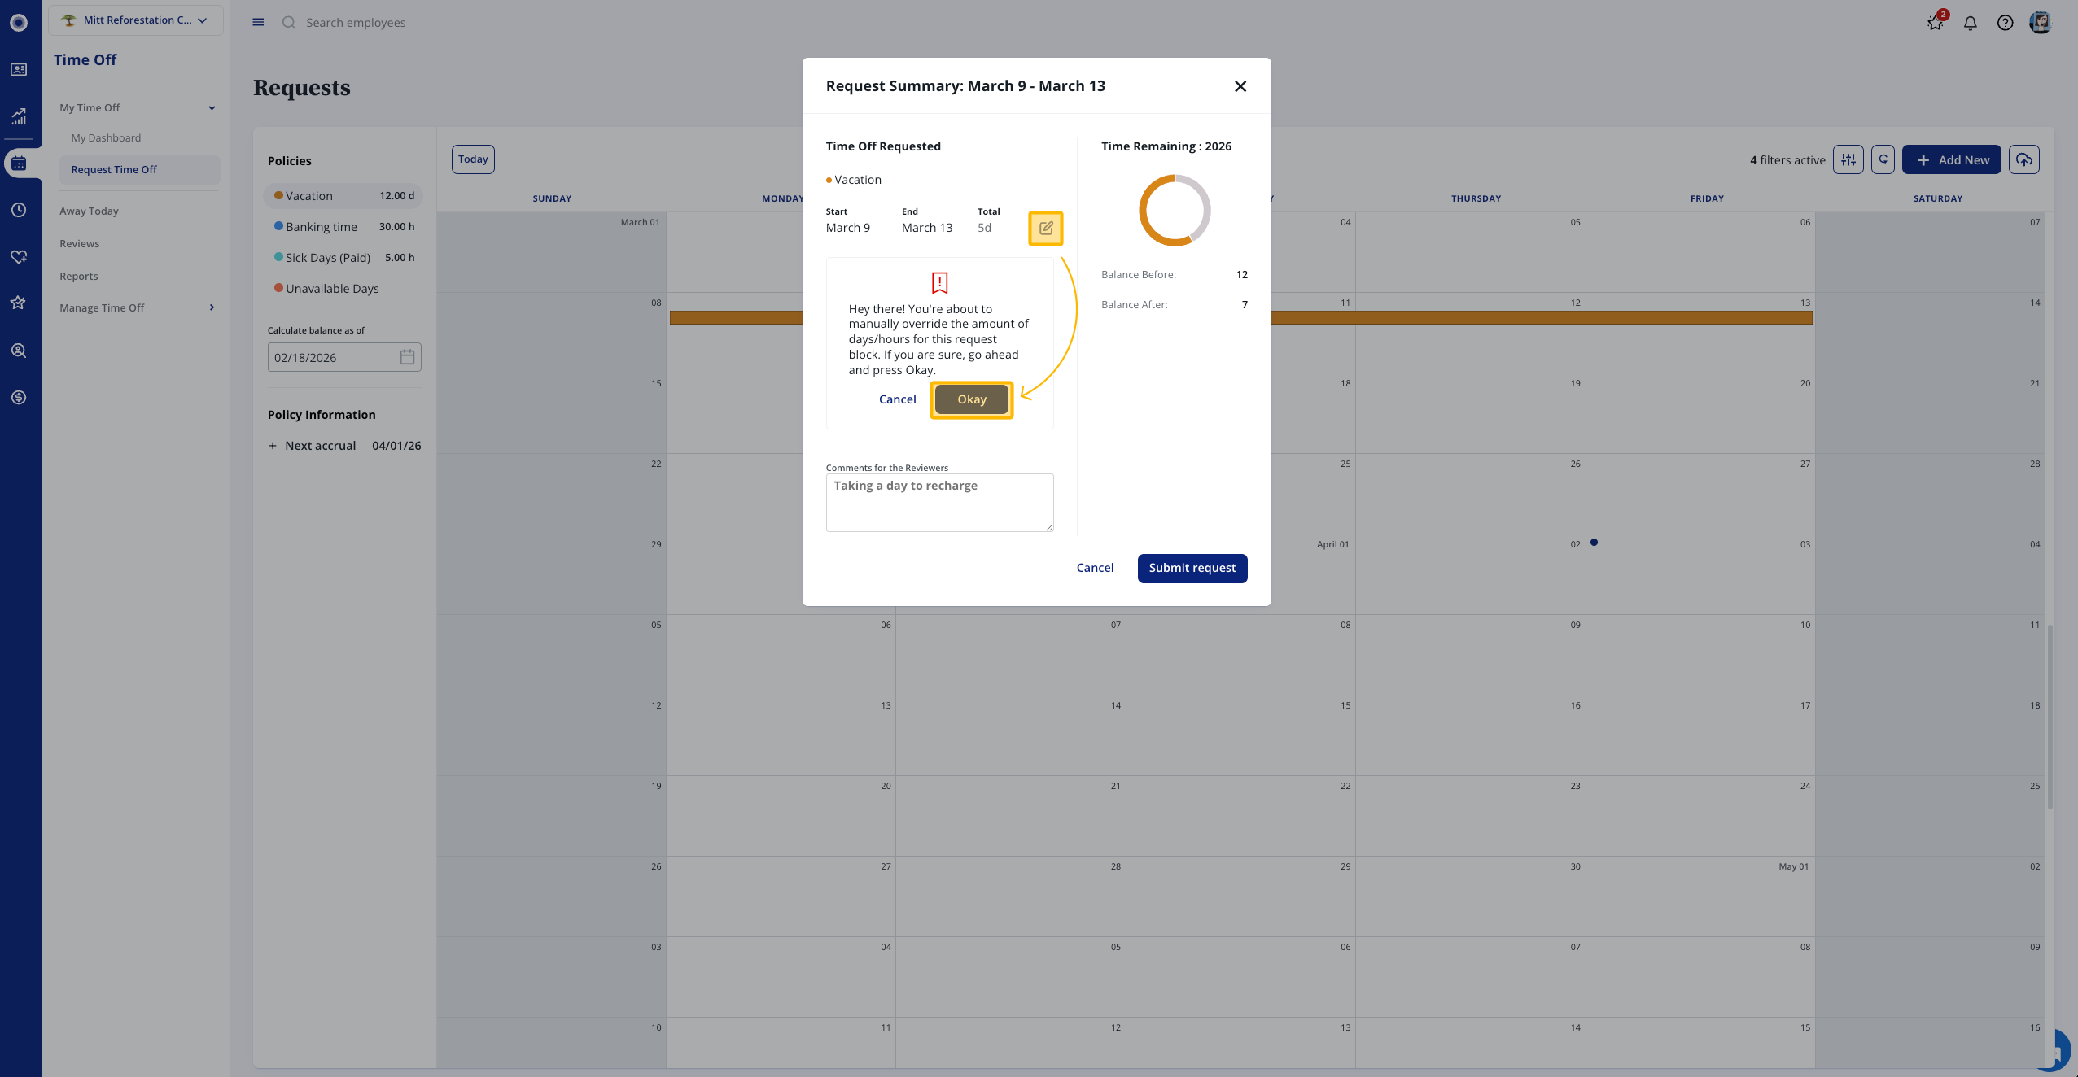Click the refresh icon beside the filters
The width and height of the screenshot is (2078, 1077).
click(x=1883, y=159)
